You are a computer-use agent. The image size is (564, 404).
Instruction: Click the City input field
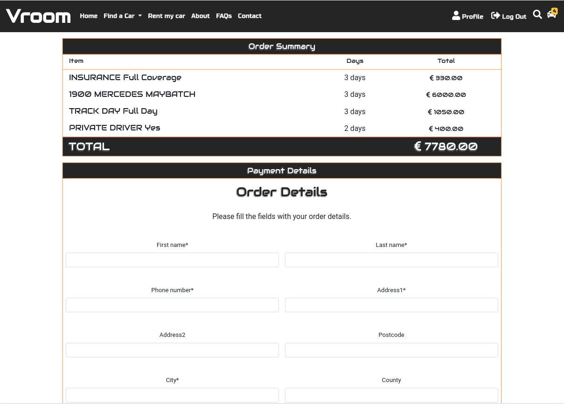coord(172,395)
